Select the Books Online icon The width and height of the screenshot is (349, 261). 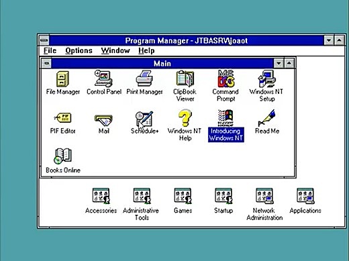click(62, 156)
